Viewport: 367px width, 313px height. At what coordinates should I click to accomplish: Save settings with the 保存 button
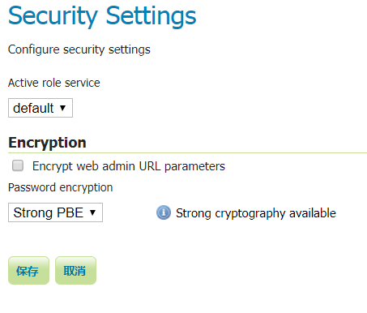tap(28, 270)
